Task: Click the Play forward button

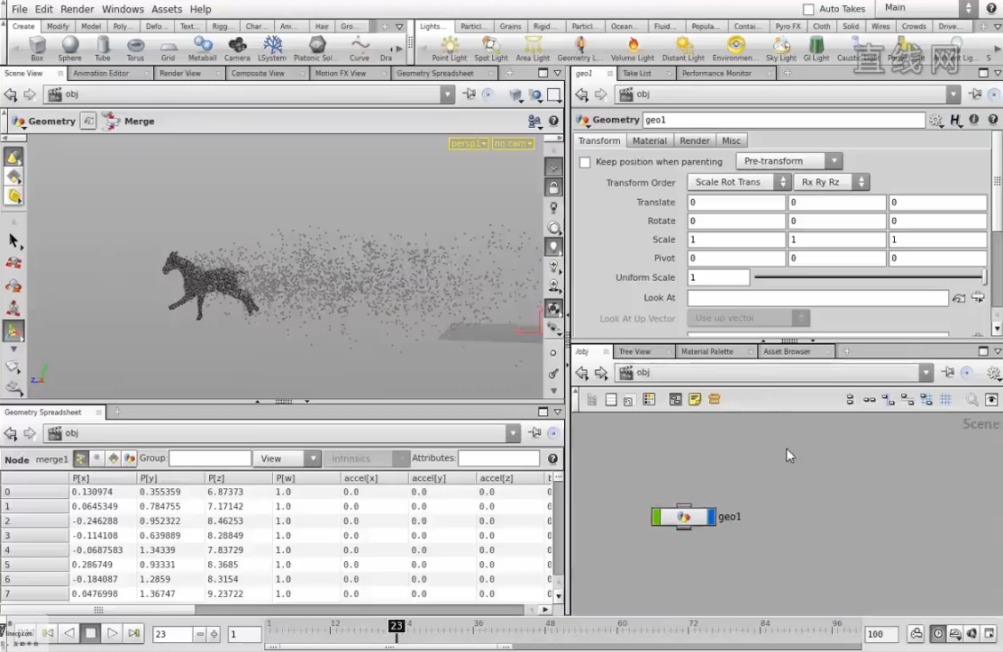Action: (112, 633)
